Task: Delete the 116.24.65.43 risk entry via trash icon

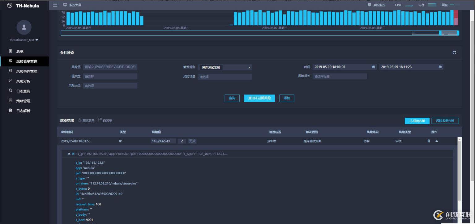Action: coord(429,141)
